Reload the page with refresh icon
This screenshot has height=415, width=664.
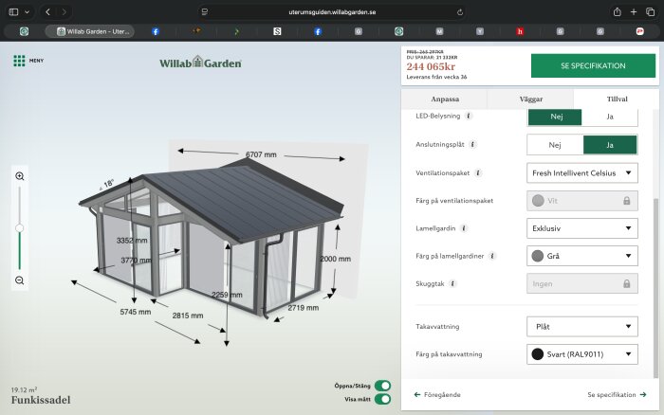(x=460, y=12)
